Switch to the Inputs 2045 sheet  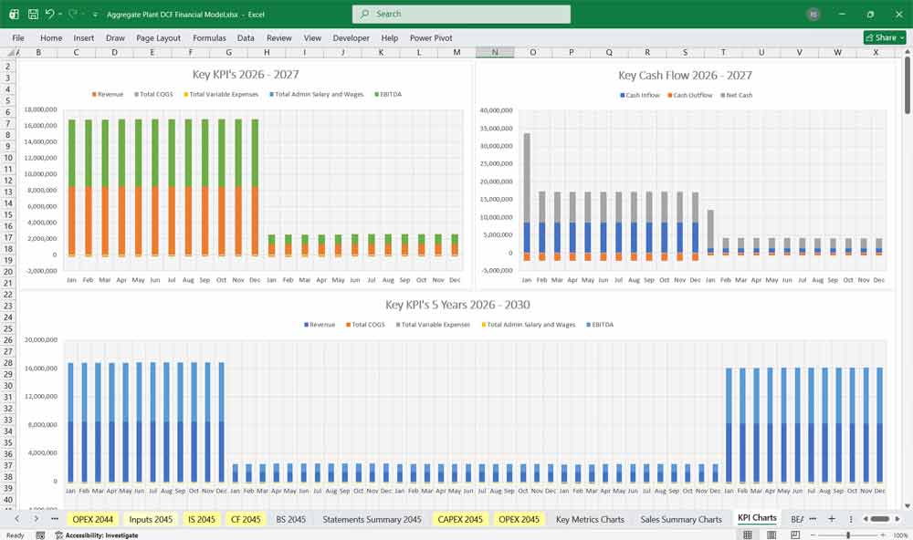(x=151, y=519)
